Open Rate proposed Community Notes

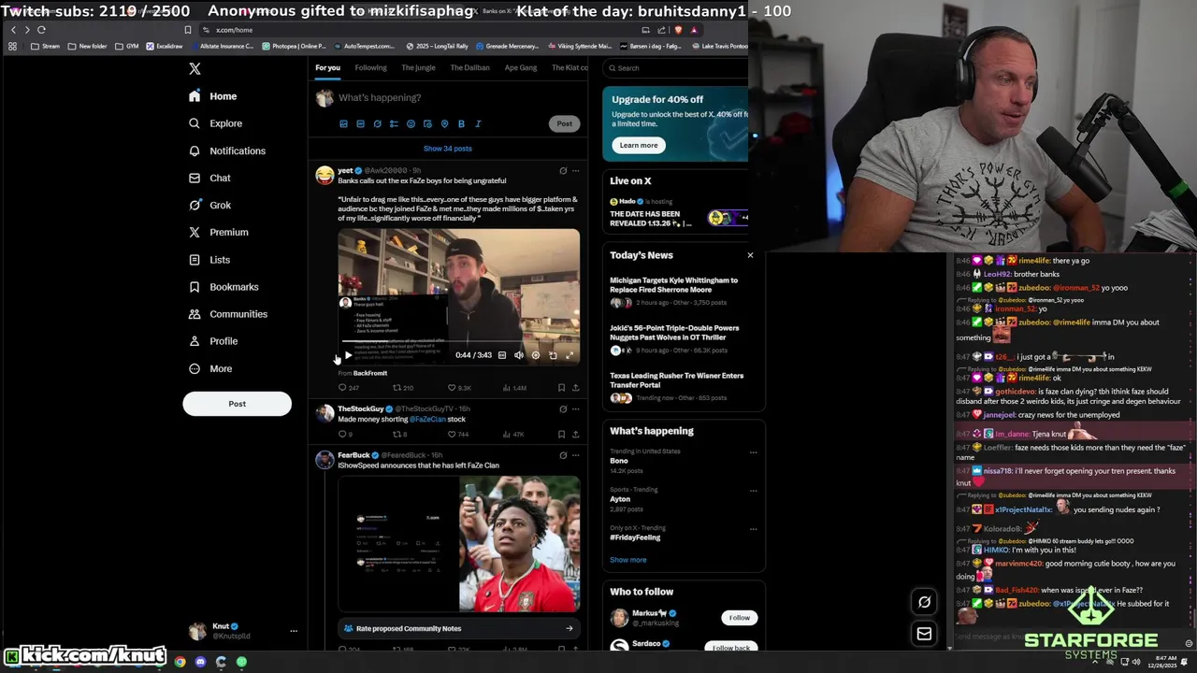click(x=458, y=628)
